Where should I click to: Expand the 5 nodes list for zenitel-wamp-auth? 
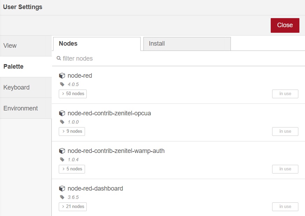tap(72, 169)
